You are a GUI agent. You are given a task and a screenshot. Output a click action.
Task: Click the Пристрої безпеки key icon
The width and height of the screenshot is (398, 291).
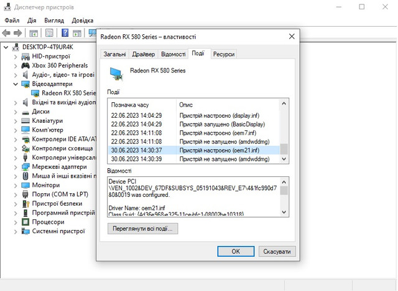click(x=26, y=204)
